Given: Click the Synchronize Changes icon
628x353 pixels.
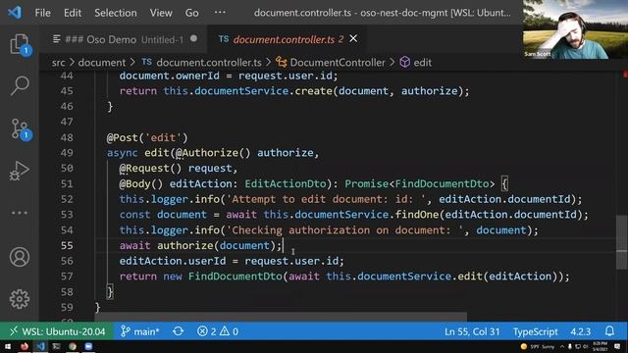Looking at the screenshot, I should (x=179, y=331).
